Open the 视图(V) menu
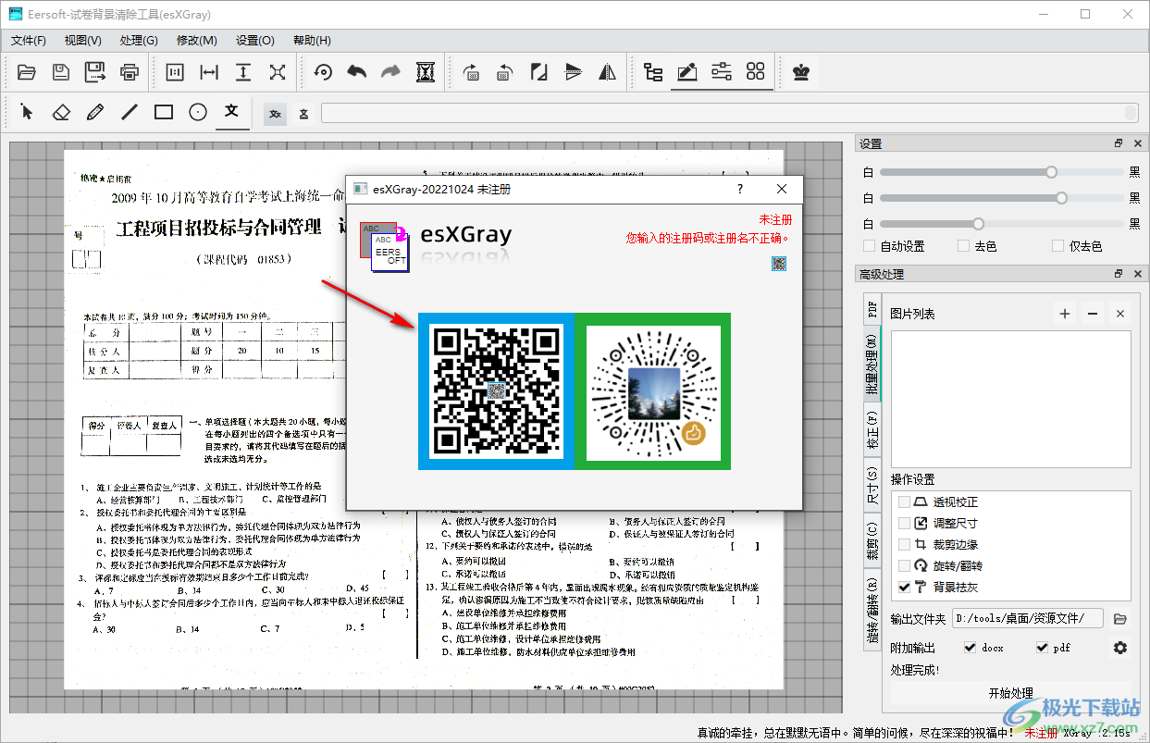Image resolution: width=1150 pixels, height=743 pixels. (83, 41)
